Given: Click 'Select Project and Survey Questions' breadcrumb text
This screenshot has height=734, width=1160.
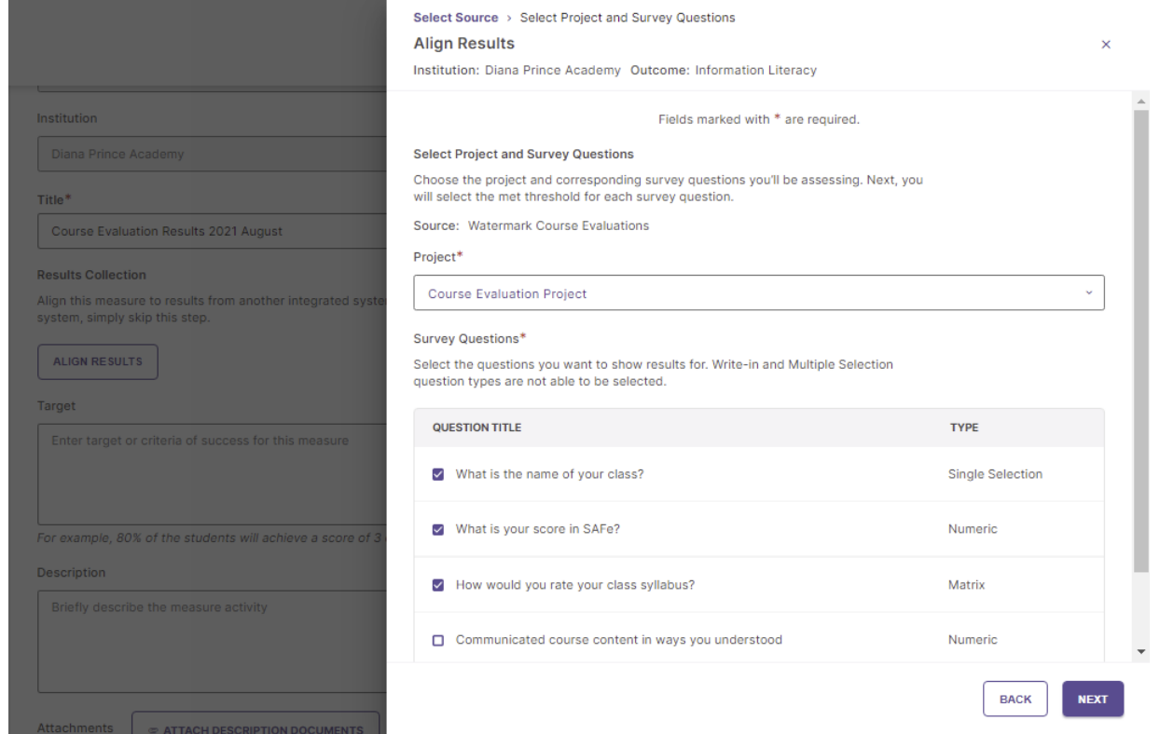Looking at the screenshot, I should coord(628,18).
